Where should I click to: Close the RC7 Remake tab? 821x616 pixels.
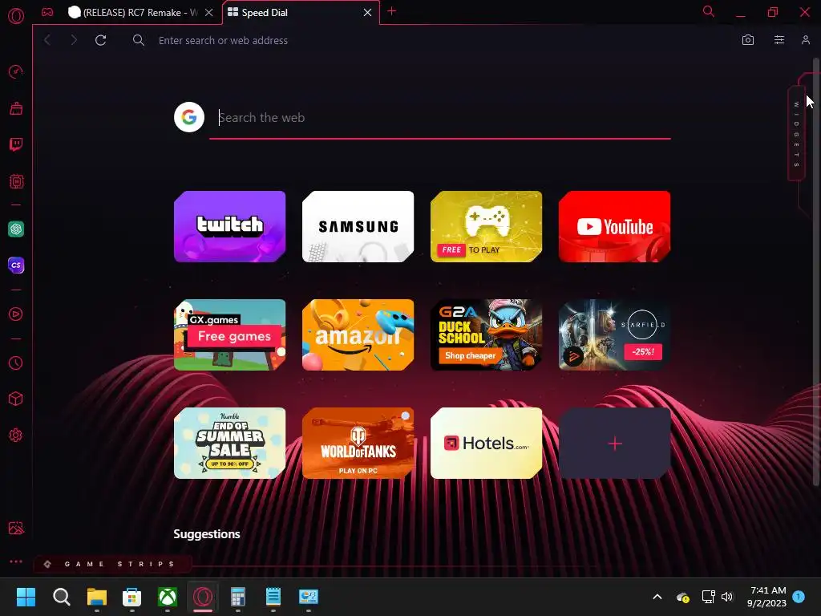point(209,13)
